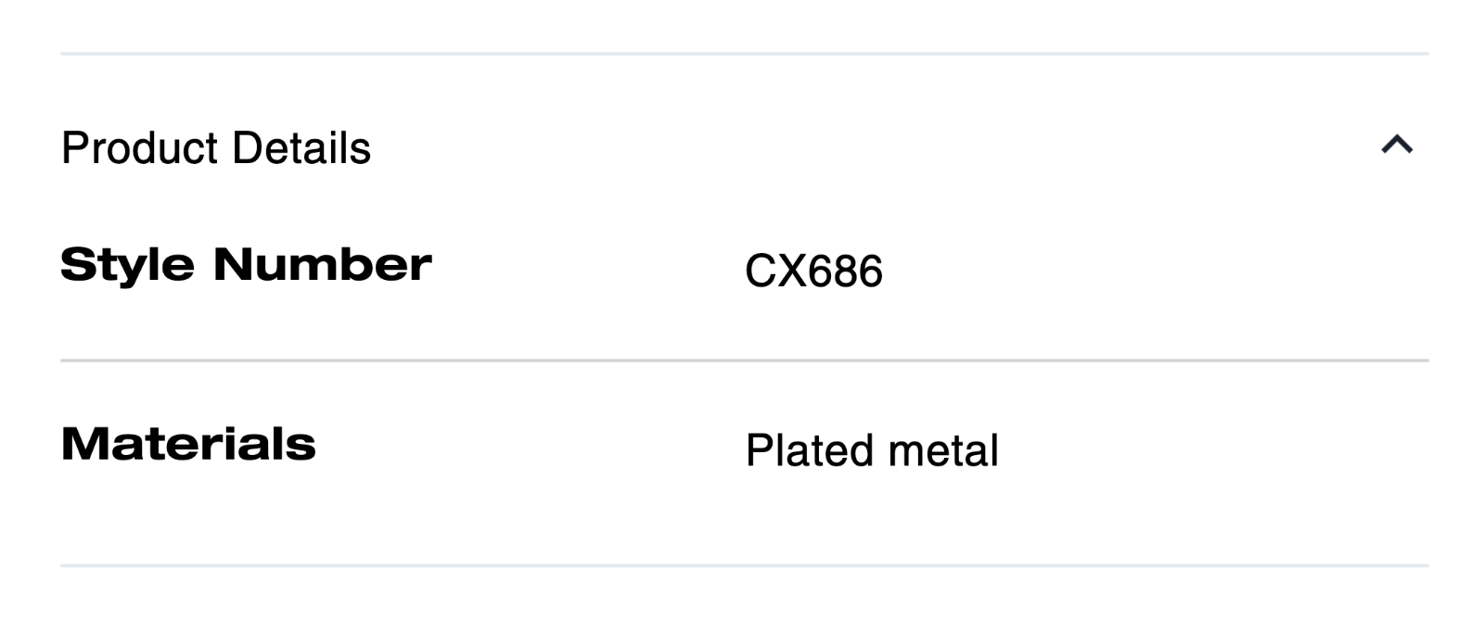Click the digits 686 in the style number

point(845,272)
